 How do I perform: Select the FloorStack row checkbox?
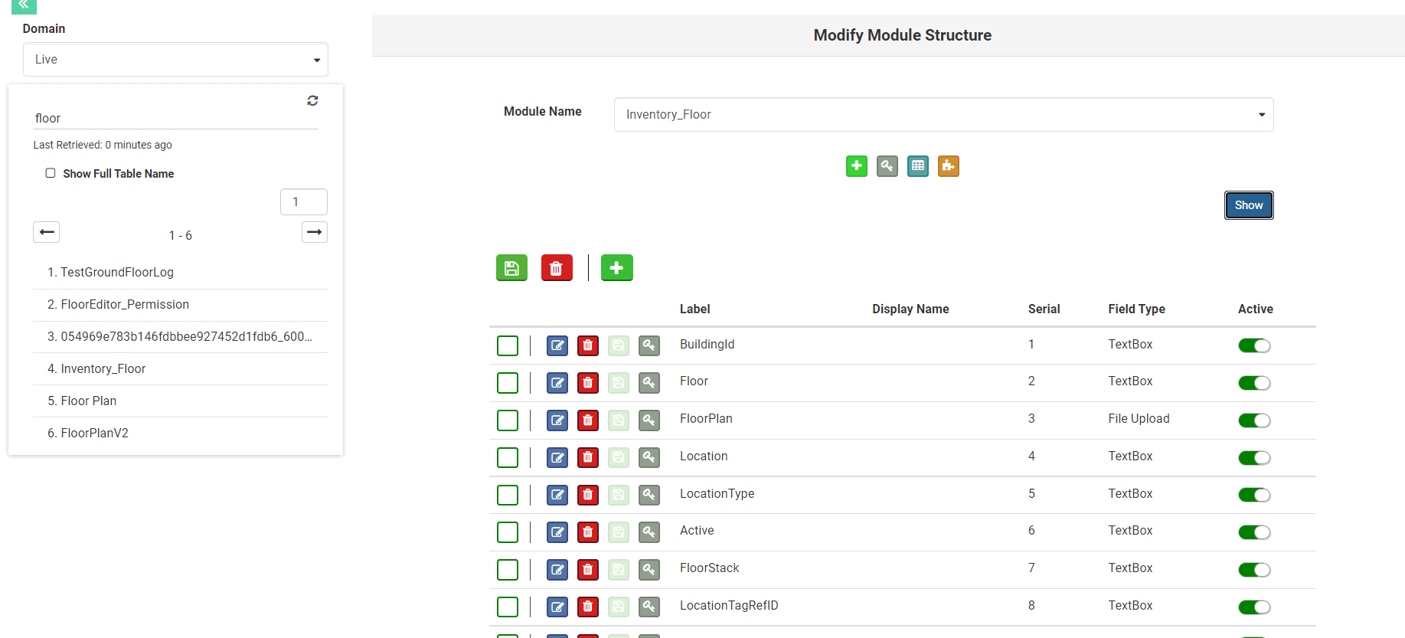(x=508, y=570)
